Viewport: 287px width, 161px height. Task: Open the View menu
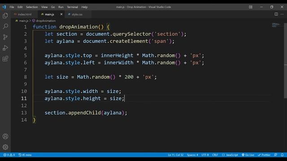pos(44,7)
